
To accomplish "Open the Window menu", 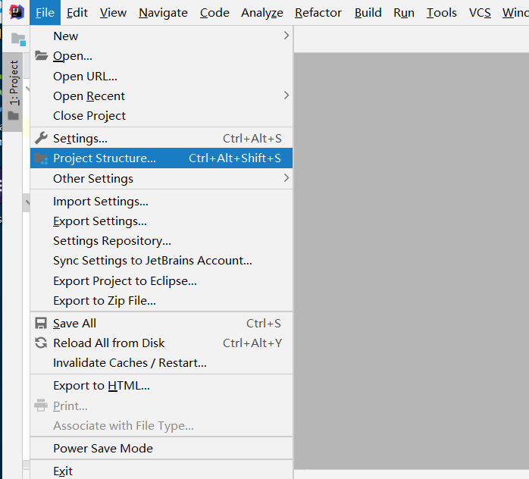I will 515,12.
